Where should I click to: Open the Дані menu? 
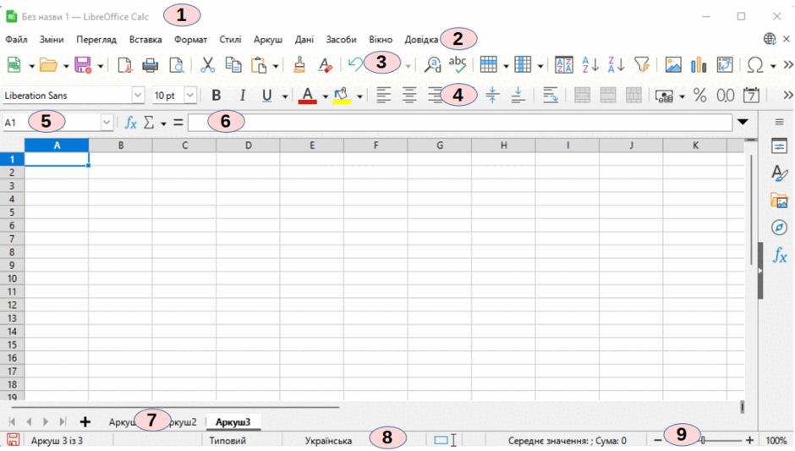[x=304, y=40]
